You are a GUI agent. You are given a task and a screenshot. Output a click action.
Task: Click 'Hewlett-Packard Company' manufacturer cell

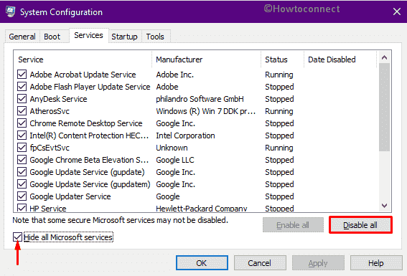pyautogui.click(x=202, y=208)
